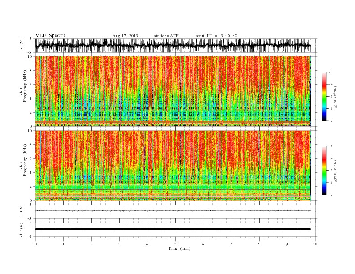Click the "-7" tick on lower colorbar
The width and height of the screenshot is (355, 274).
point(331,195)
